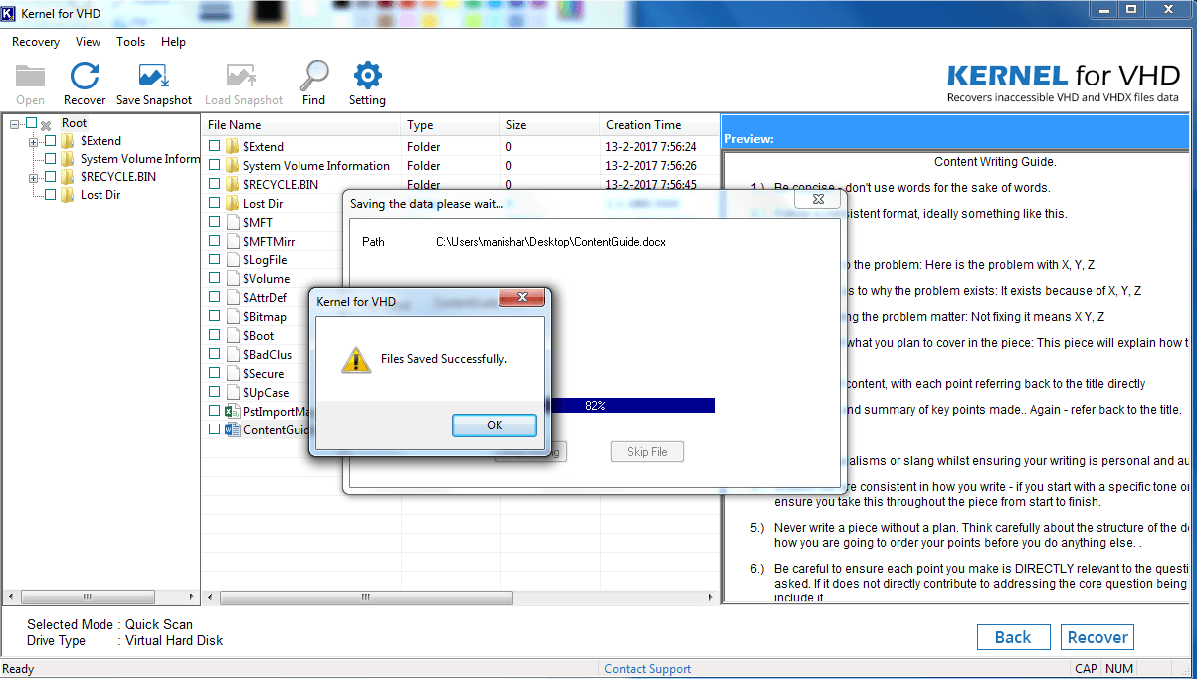Click the $Extend folder icon in file list
The image size is (1197, 679).
tap(233, 146)
